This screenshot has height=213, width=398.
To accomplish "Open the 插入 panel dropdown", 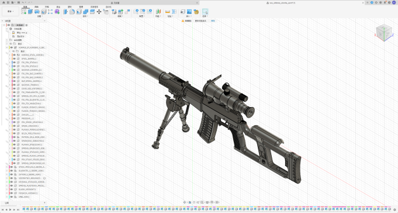I will (x=188, y=16).
